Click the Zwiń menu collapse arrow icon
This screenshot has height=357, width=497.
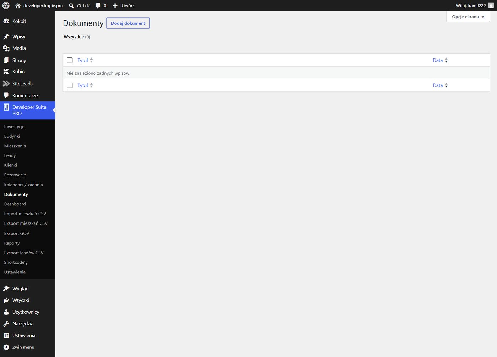6,347
